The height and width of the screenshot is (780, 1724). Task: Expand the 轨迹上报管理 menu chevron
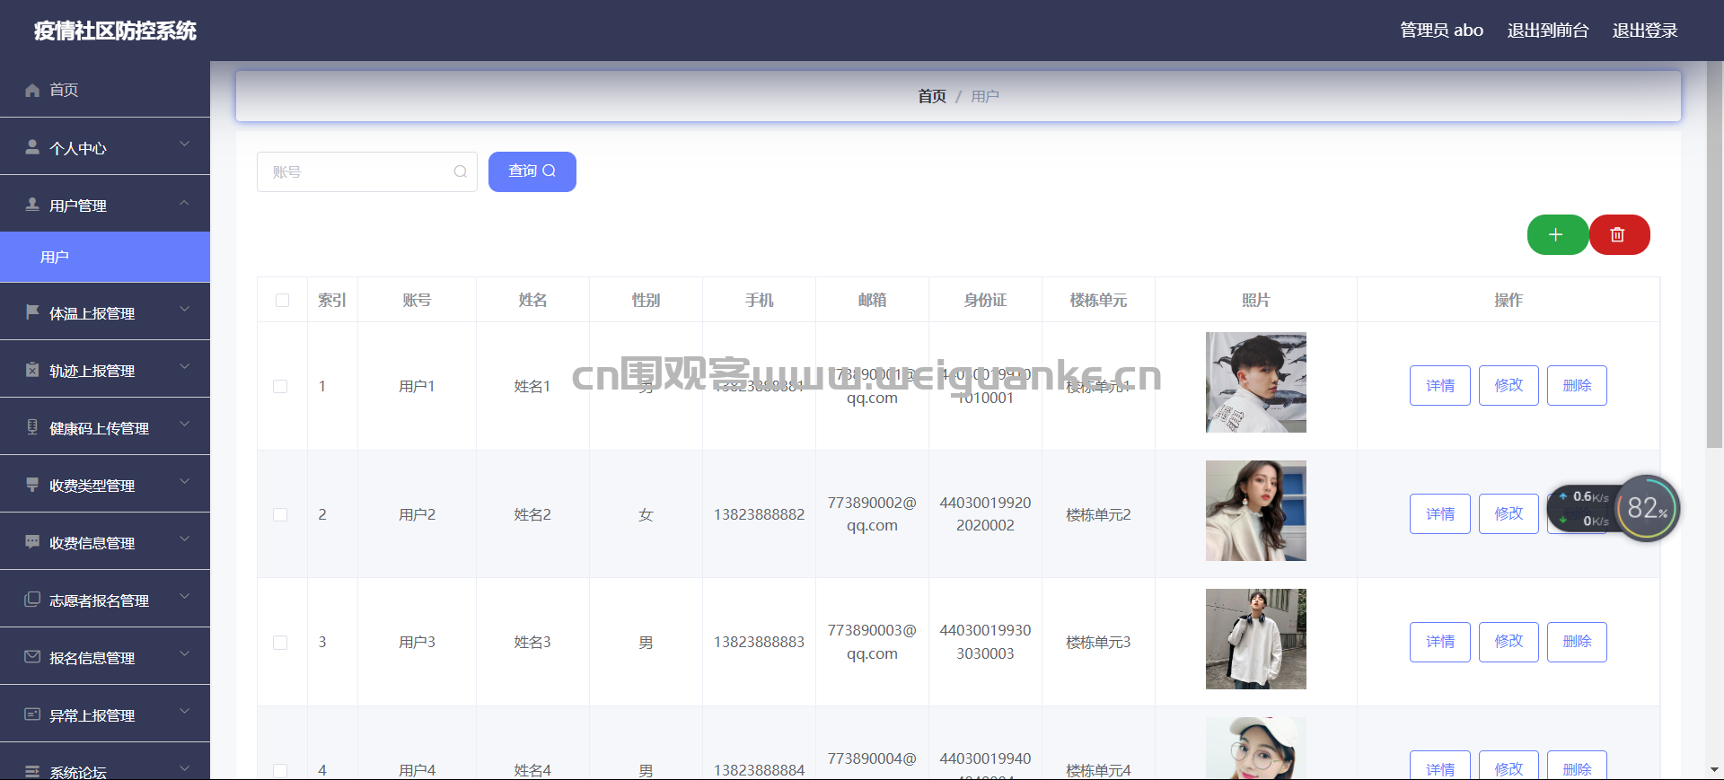(x=184, y=366)
